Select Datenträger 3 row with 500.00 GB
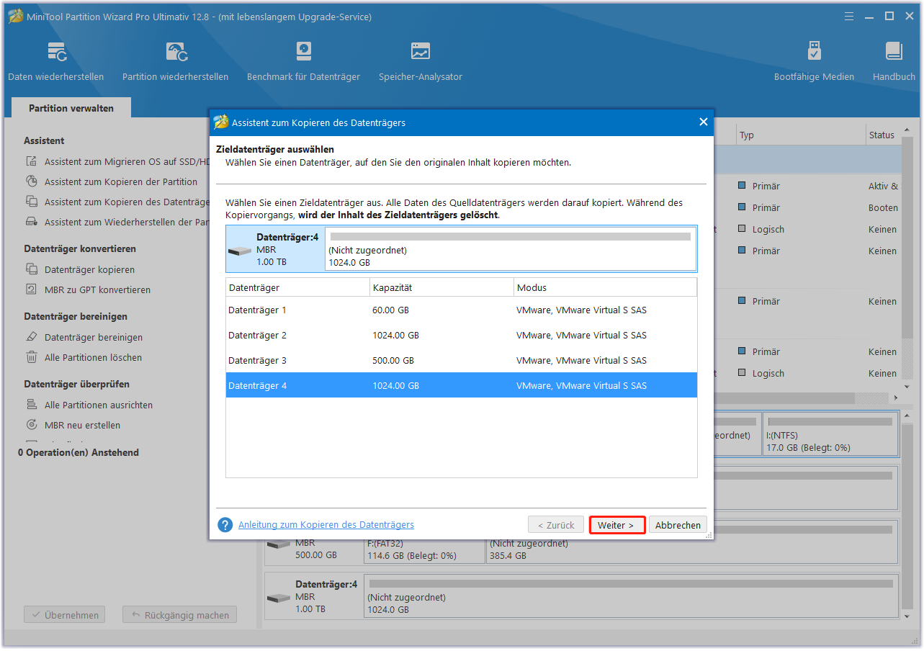 pyautogui.click(x=462, y=360)
